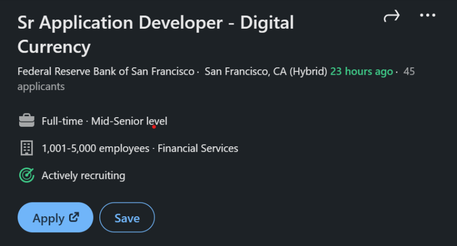The image size is (457, 246).
Task: Open Federal Reserve Bank of San Francisco link
Action: click(106, 72)
